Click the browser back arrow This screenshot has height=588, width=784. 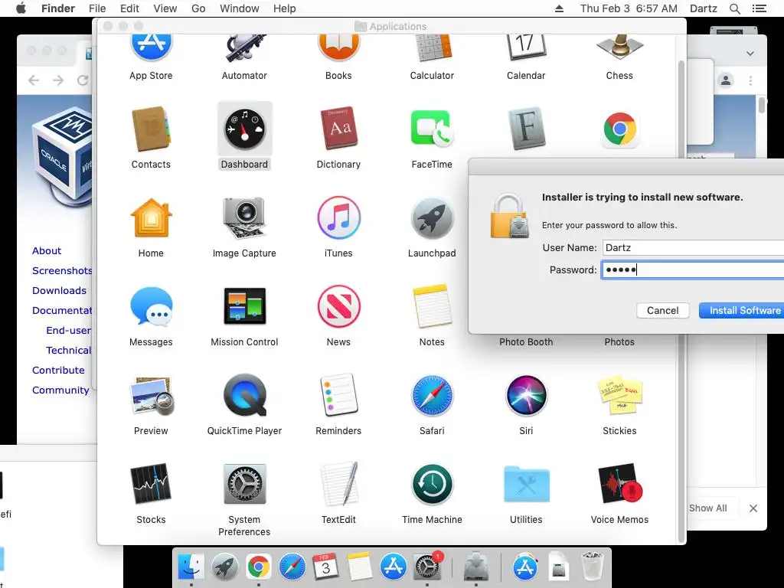(34, 80)
